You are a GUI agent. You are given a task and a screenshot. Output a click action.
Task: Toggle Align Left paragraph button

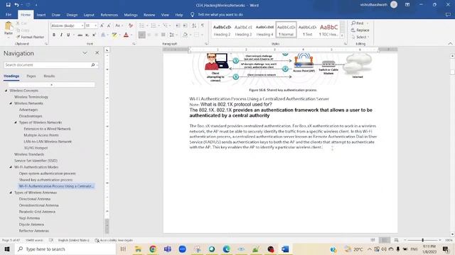click(142, 35)
